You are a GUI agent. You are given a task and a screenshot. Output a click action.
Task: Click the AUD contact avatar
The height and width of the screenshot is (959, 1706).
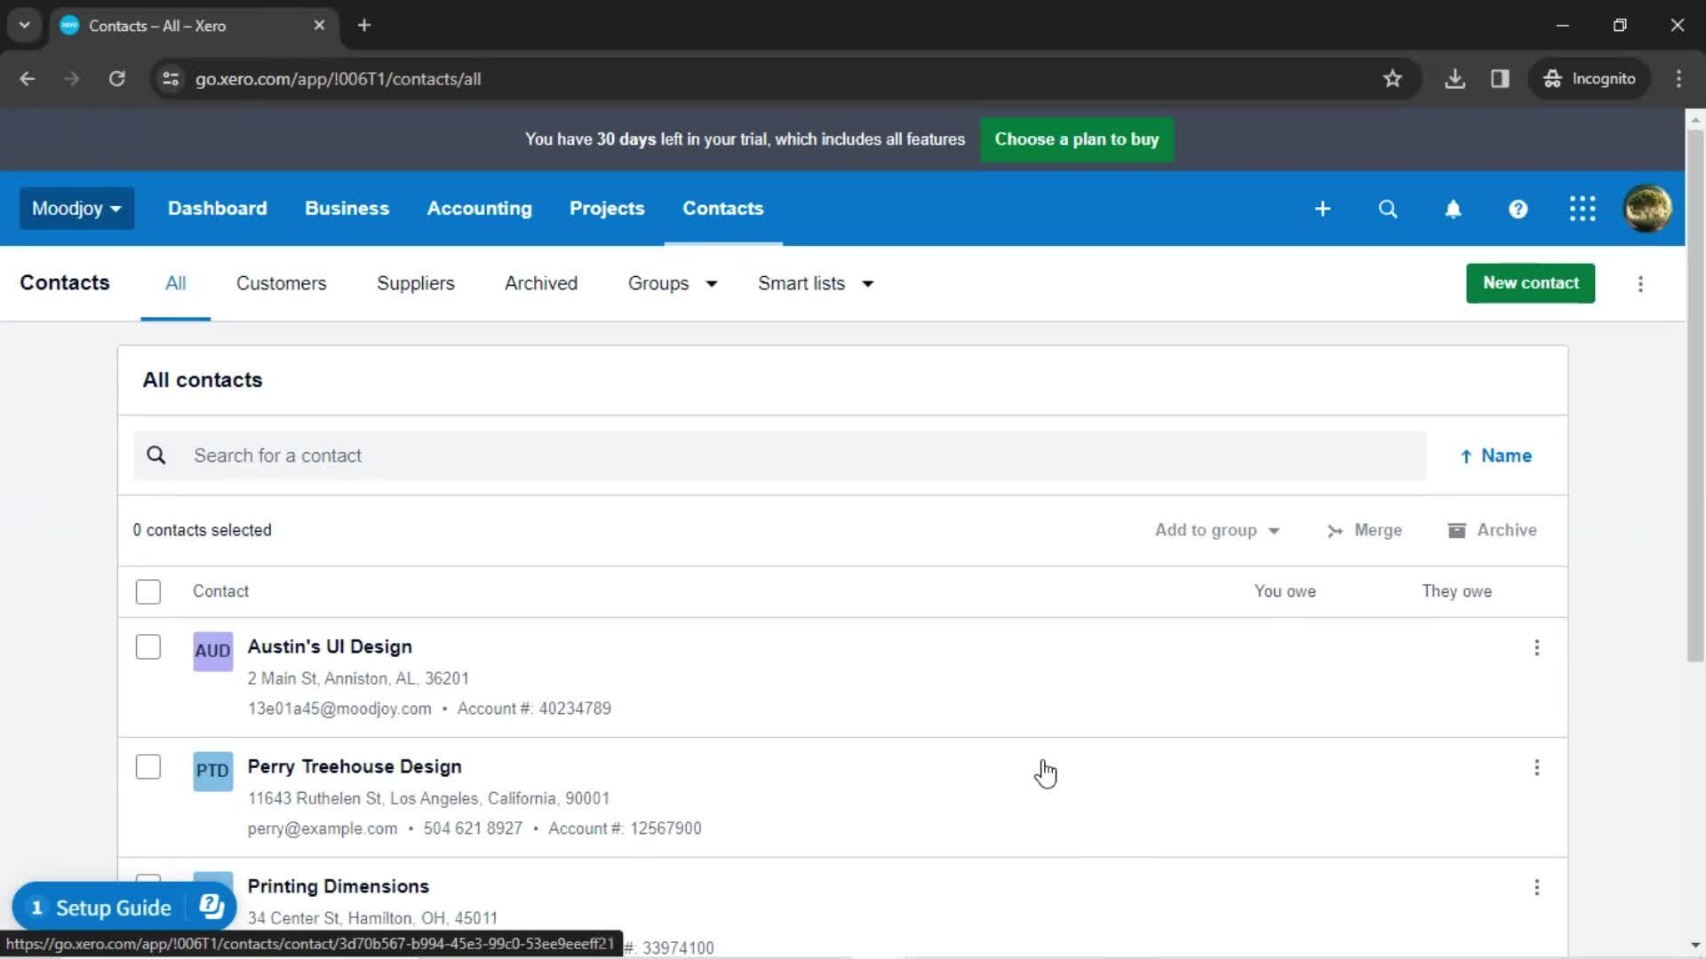pyautogui.click(x=213, y=651)
